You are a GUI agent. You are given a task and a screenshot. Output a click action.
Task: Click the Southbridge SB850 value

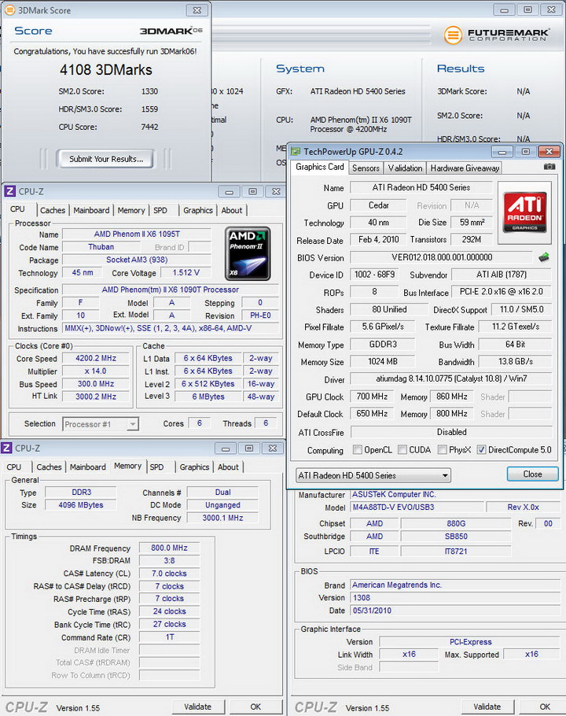456,537
